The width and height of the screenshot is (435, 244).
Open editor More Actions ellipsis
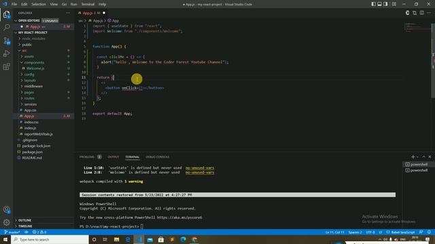click(429, 13)
